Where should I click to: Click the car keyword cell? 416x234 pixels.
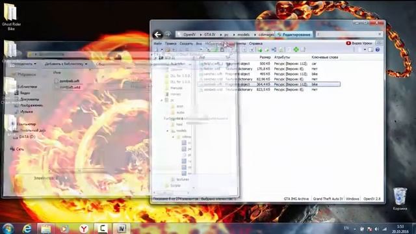coord(314,64)
